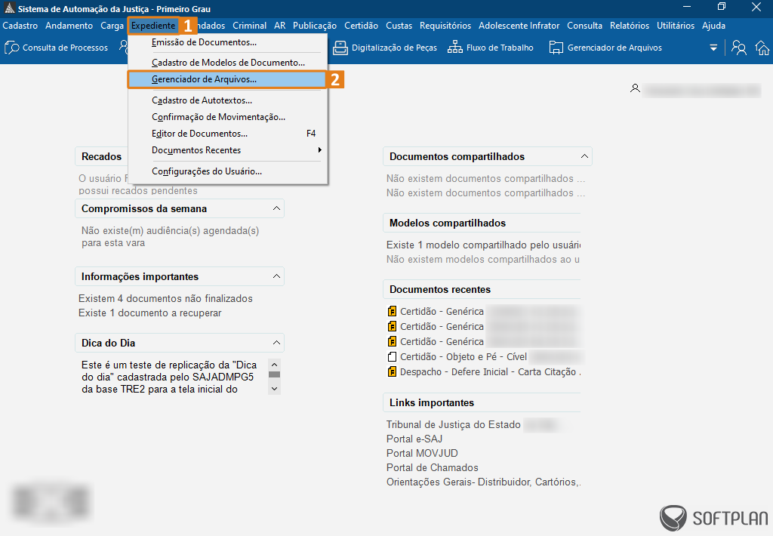Open the Relatórios menu
This screenshot has height=536, width=773.
[x=630, y=26]
